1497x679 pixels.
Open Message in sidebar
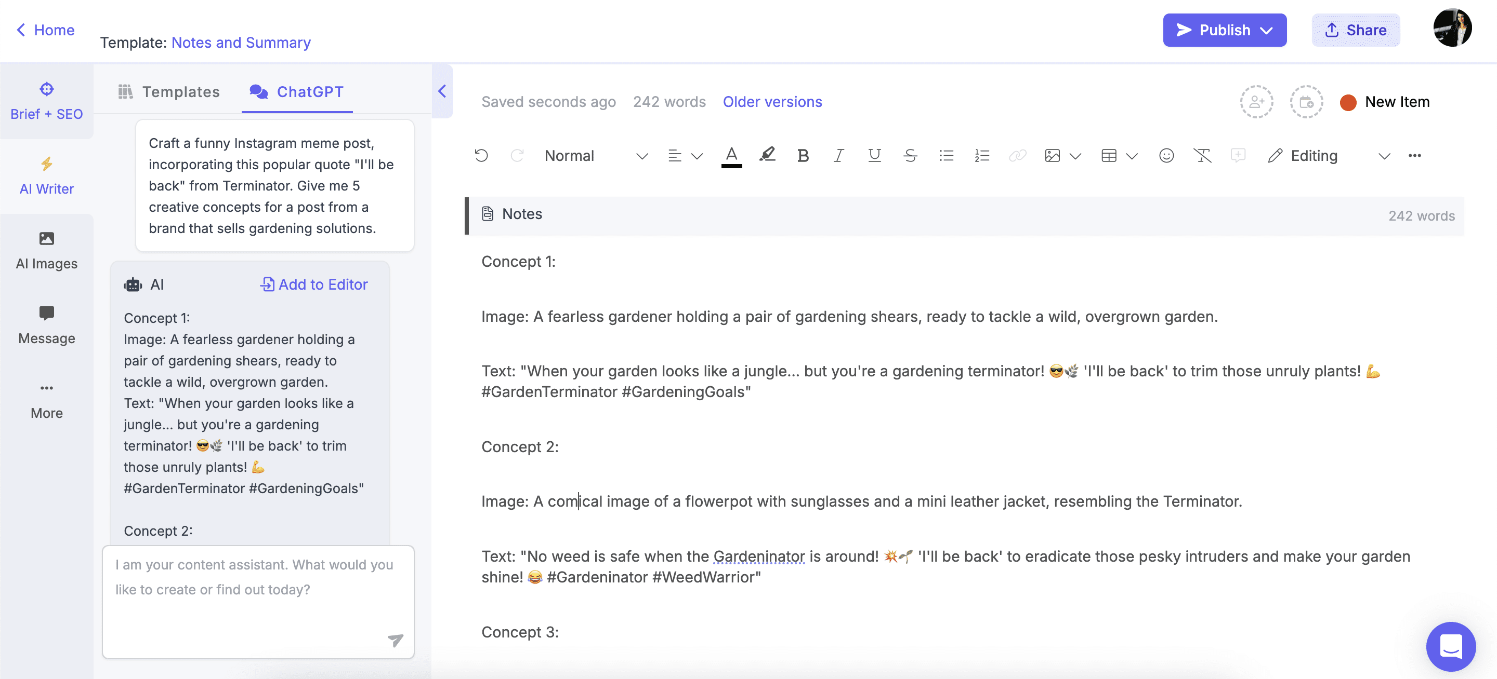pos(46,325)
